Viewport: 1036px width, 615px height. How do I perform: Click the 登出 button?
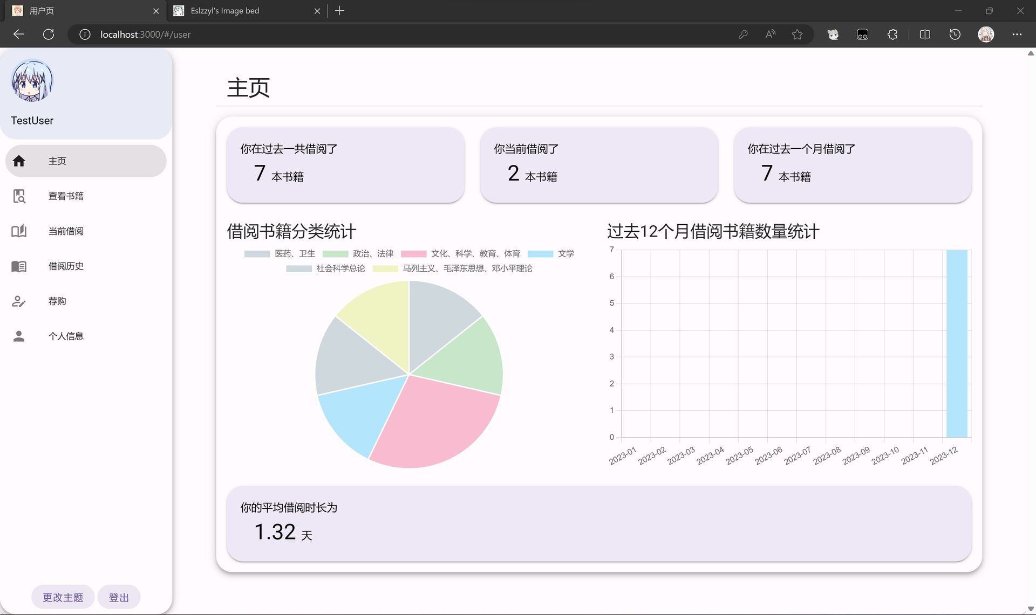[119, 597]
